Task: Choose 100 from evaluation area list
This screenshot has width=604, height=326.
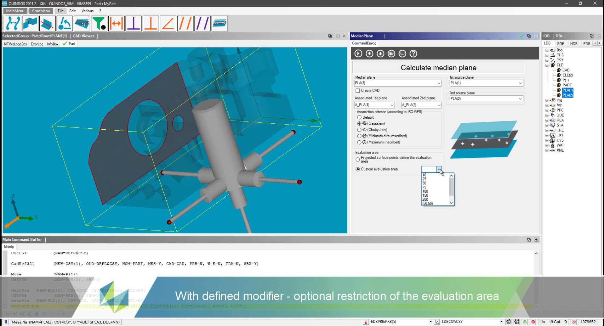Action: click(x=425, y=191)
